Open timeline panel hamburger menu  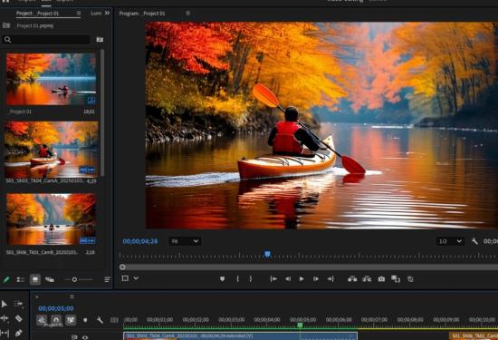pyautogui.click(x=72, y=296)
